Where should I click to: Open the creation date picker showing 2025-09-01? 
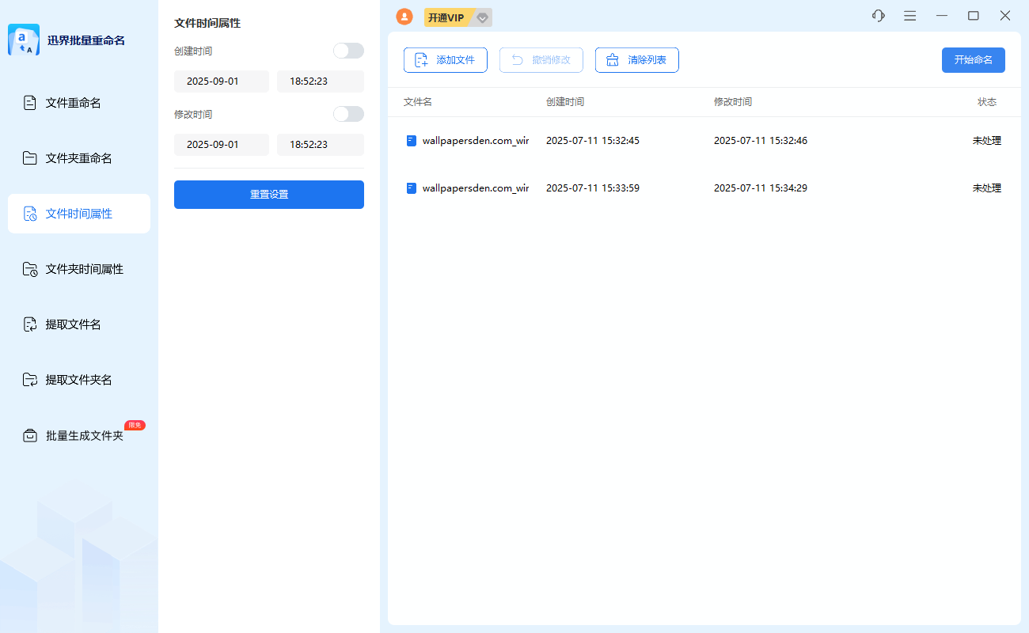(x=222, y=81)
